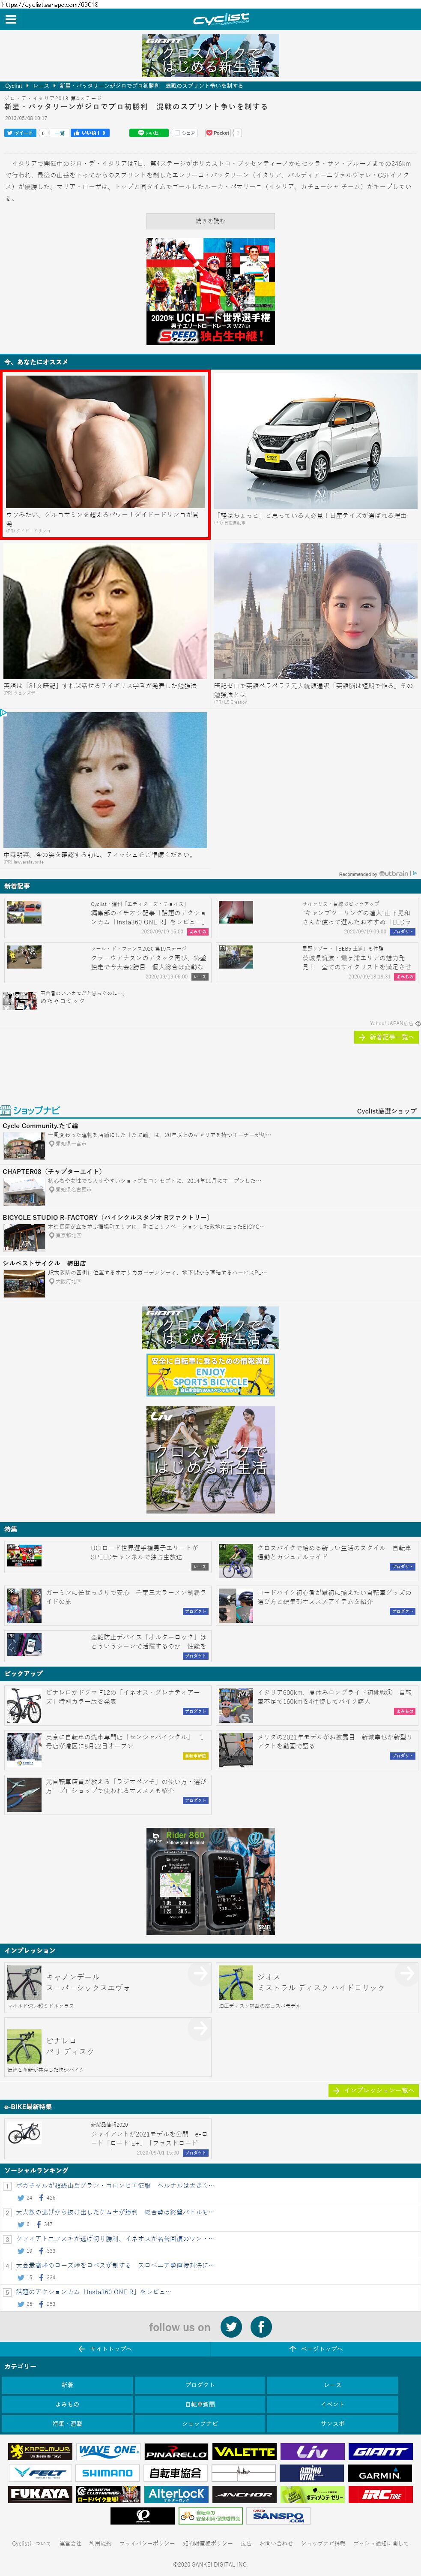Click the UCIロード世界選手権 SPEED banner
The width and height of the screenshot is (421, 2576).
[x=210, y=291]
